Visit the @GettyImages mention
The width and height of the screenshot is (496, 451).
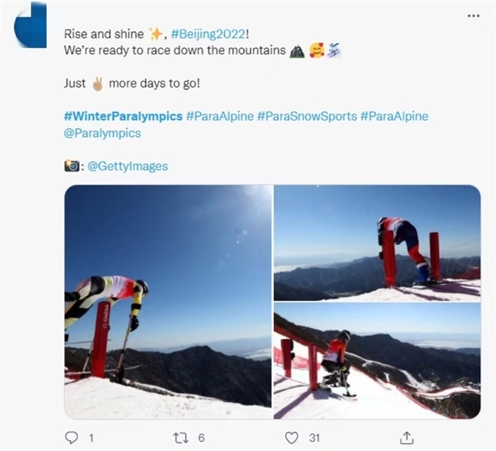[x=127, y=166]
